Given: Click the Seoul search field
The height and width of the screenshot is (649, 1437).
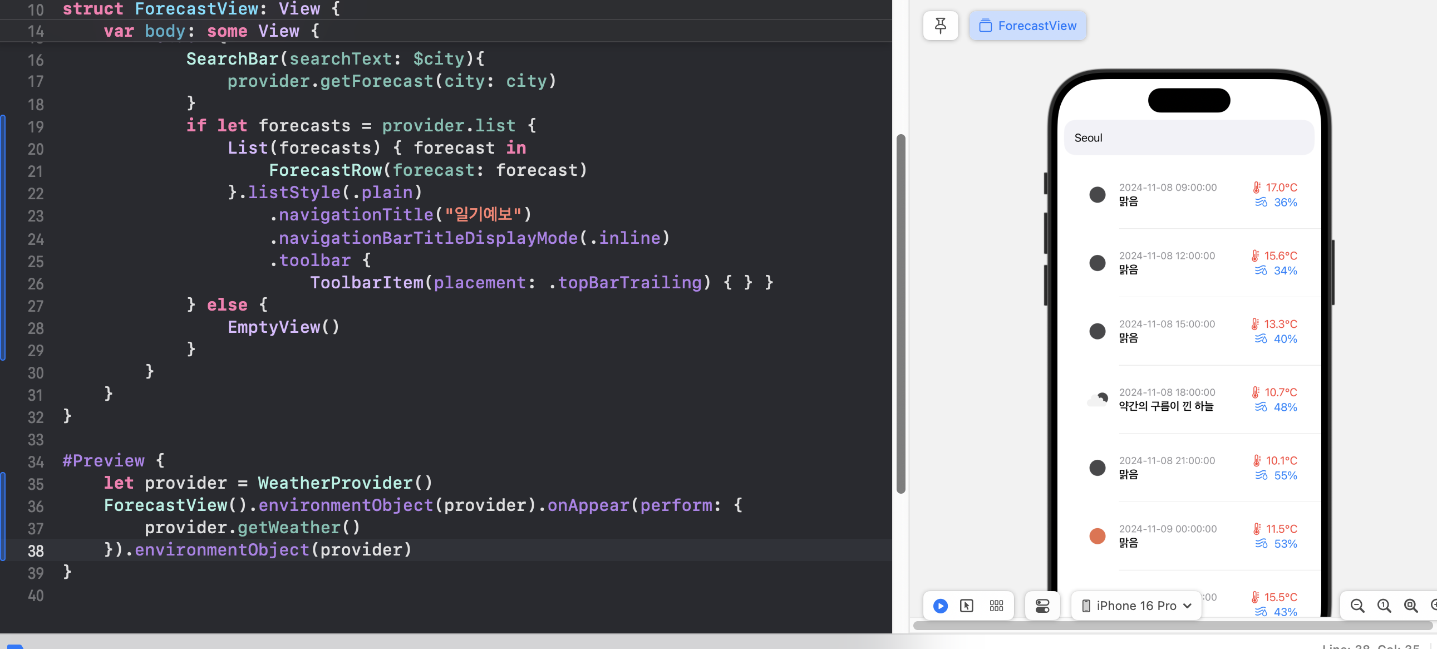Looking at the screenshot, I should pos(1188,138).
